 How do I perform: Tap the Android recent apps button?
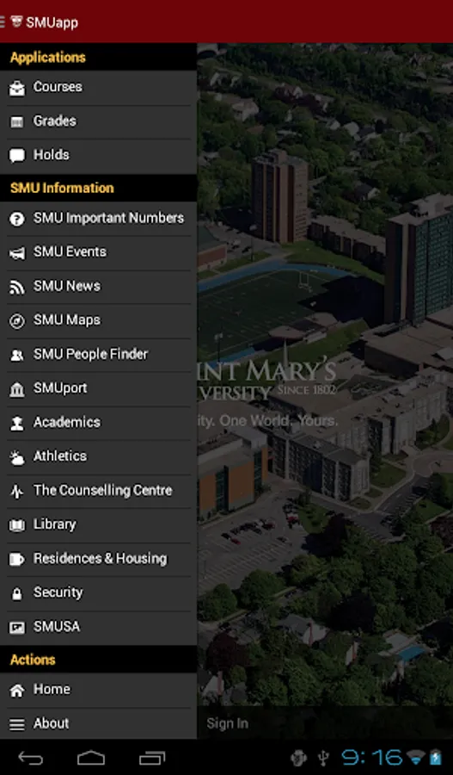(x=152, y=758)
